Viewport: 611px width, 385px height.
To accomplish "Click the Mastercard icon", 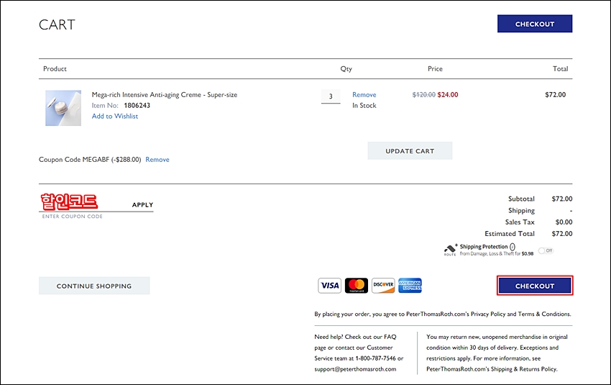I will pyautogui.click(x=357, y=286).
